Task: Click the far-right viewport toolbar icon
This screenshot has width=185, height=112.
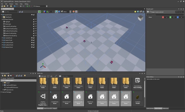Action: pyautogui.click(x=143, y=12)
